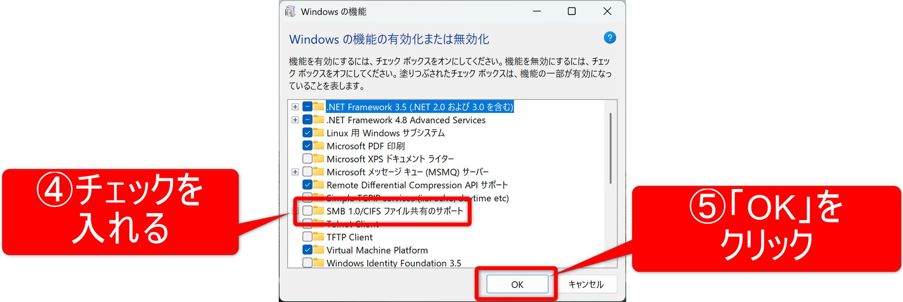Check the TFTP Client checkbox
Screen dimensions: 903x302
(307, 237)
